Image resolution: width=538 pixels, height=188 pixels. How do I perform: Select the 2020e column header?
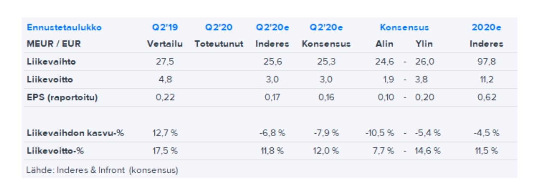486,28
